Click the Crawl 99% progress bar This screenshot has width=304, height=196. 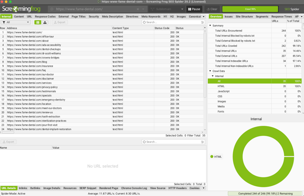(x=250, y=9)
